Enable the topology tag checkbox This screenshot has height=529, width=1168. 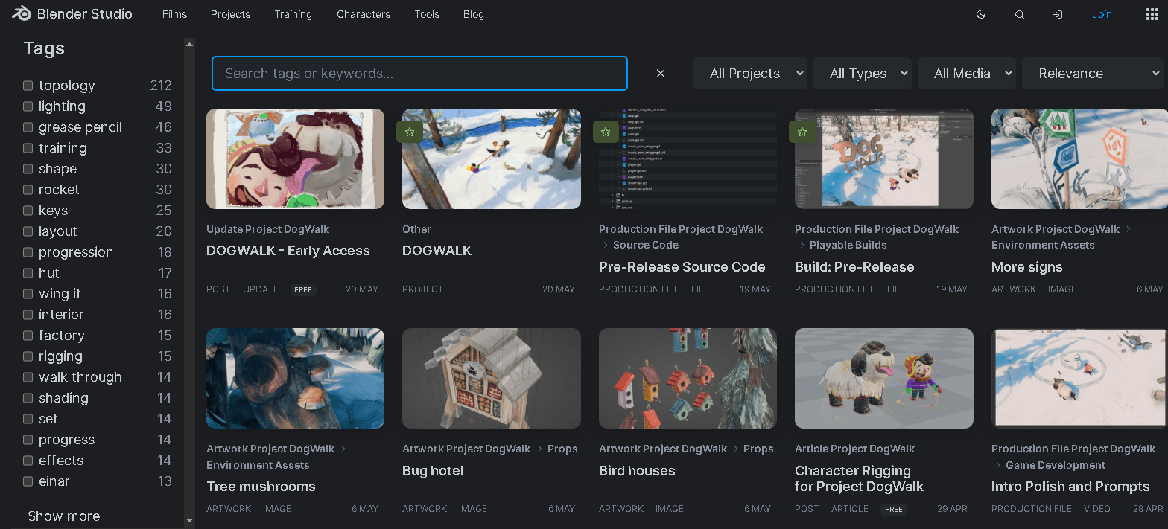[28, 86]
